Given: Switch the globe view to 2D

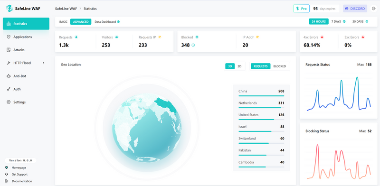Looking at the screenshot, I should coord(239,66).
